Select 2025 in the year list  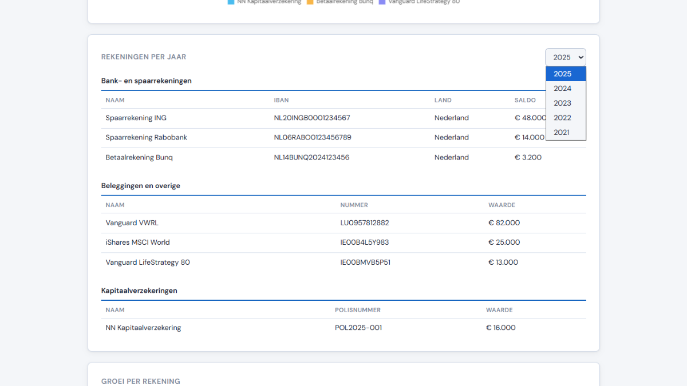click(x=565, y=74)
